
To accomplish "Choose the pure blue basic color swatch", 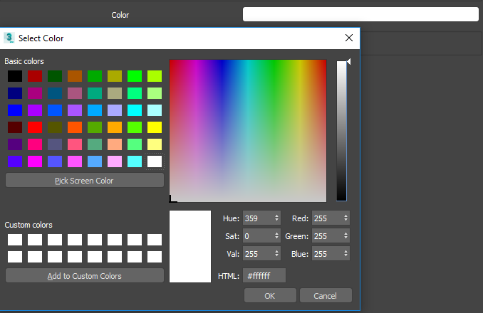I will (x=15, y=110).
